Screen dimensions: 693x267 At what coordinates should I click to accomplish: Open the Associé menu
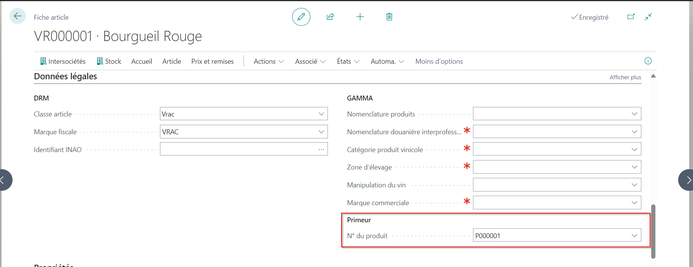point(310,61)
